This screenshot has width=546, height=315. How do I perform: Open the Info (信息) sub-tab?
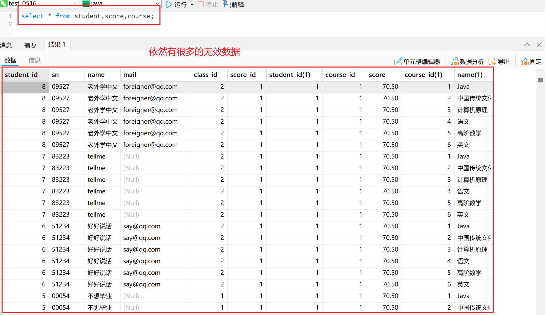tap(35, 60)
